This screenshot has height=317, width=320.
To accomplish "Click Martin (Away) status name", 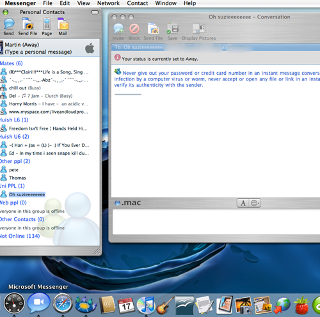I will [22, 45].
